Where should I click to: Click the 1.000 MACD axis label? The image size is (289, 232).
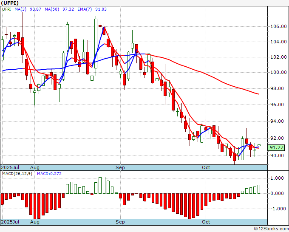[277, 178]
